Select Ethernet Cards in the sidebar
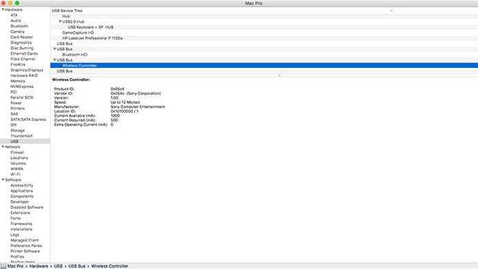Image resolution: width=478 pixels, height=269 pixels. 24,54
